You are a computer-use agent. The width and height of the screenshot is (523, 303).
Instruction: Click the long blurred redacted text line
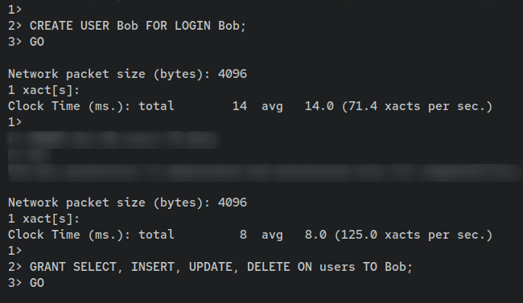266,172
